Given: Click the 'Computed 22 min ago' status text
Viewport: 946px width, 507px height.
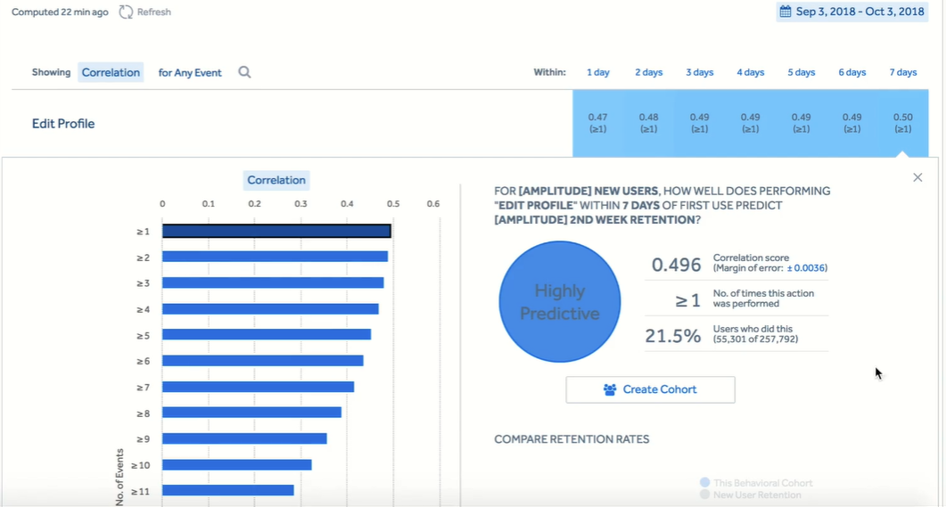Looking at the screenshot, I should (60, 12).
